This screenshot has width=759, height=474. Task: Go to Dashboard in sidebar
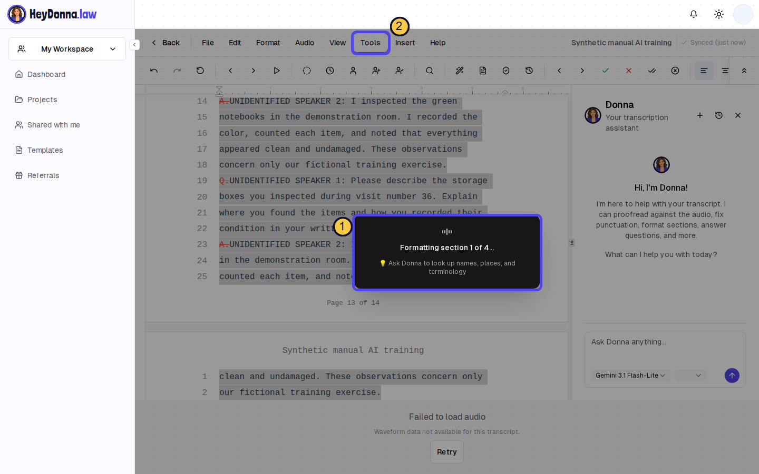point(67,74)
